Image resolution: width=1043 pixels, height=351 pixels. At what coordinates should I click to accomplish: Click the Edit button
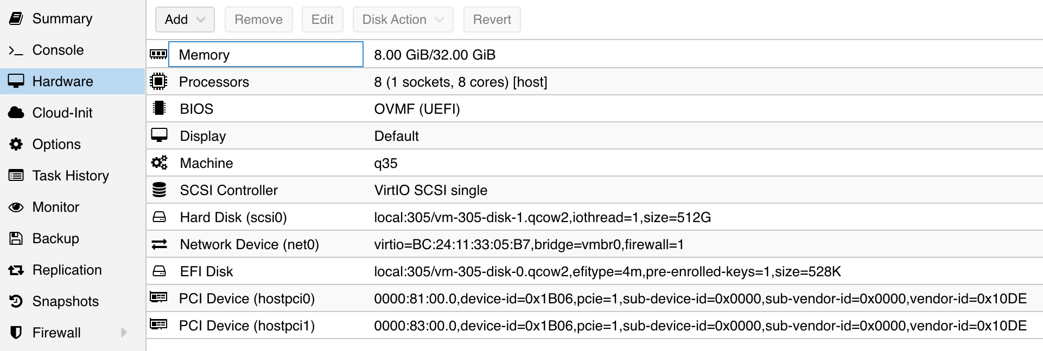click(x=322, y=19)
